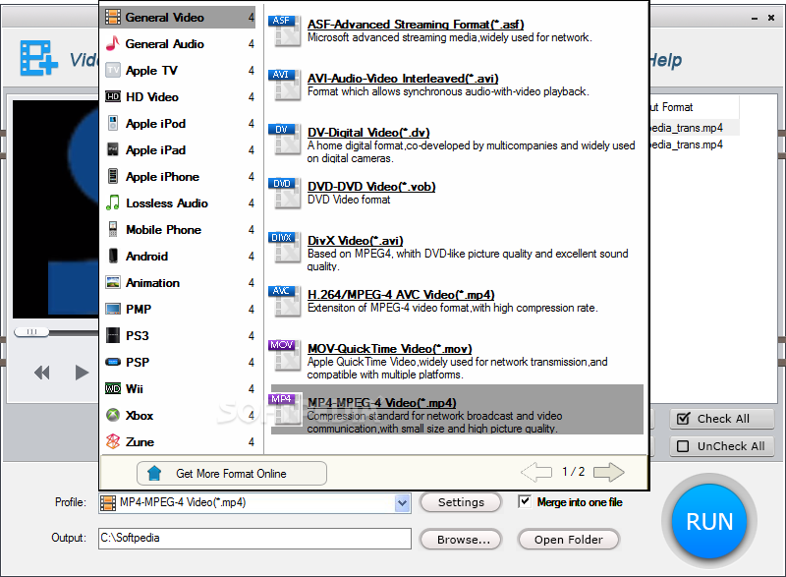
Task: Click the play button under preview
Action: [x=82, y=373]
